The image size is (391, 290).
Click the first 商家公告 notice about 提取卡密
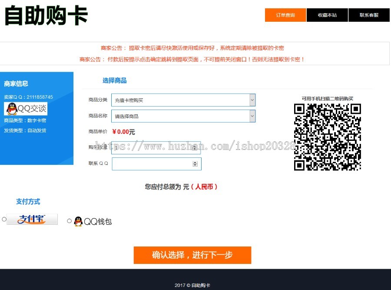(x=192, y=48)
